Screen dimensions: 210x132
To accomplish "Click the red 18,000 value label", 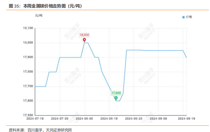I will pyautogui.click(x=84, y=35).
